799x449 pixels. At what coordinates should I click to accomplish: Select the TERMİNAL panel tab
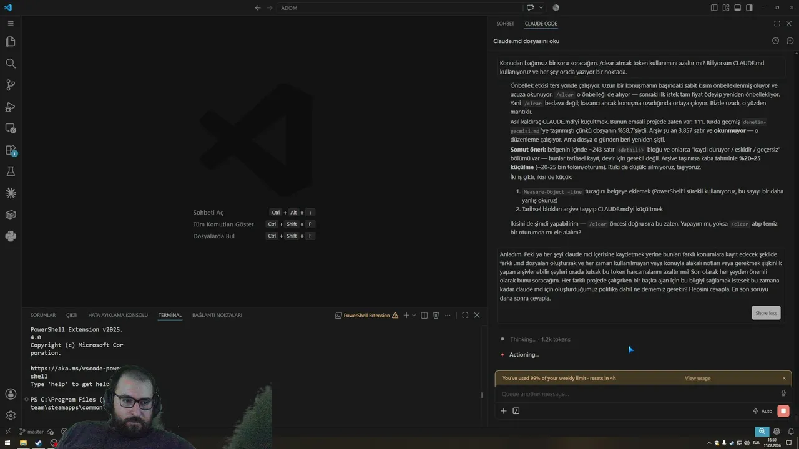(170, 316)
